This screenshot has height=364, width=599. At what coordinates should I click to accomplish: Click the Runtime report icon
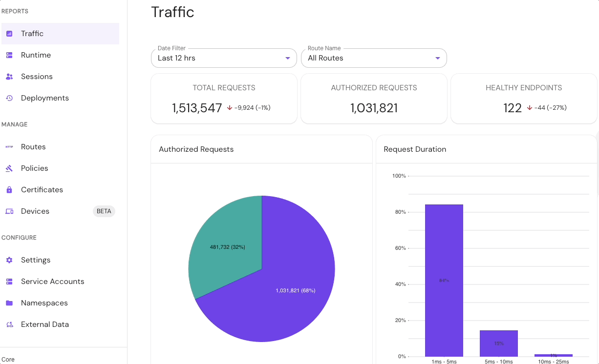click(10, 55)
